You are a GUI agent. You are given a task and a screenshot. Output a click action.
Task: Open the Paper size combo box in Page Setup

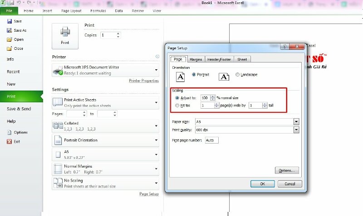(x=296, y=121)
